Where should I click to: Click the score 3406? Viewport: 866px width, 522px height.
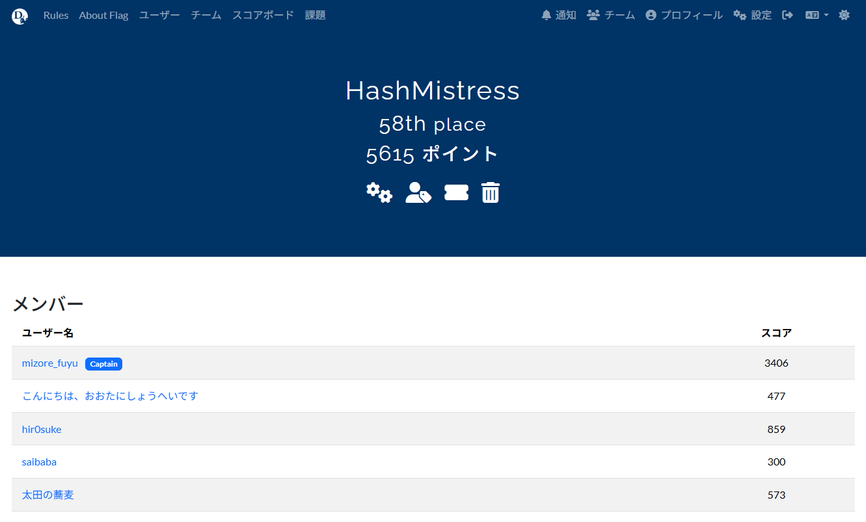tap(776, 363)
